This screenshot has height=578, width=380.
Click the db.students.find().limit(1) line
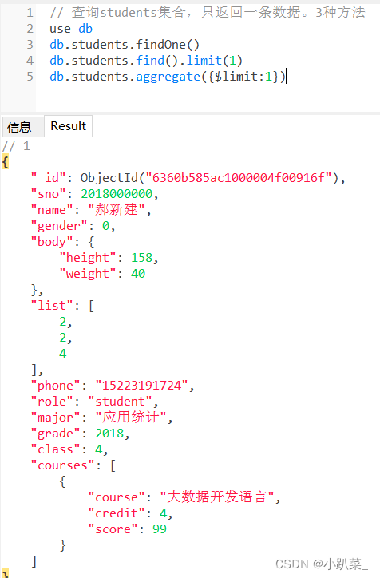[x=146, y=61]
